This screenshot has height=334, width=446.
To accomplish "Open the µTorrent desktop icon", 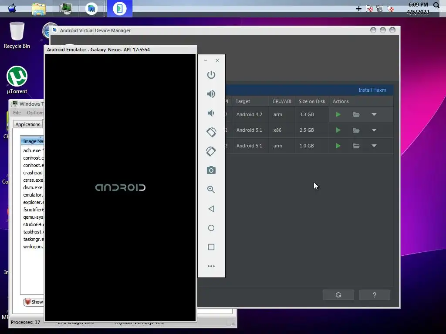I will pyautogui.click(x=17, y=80).
